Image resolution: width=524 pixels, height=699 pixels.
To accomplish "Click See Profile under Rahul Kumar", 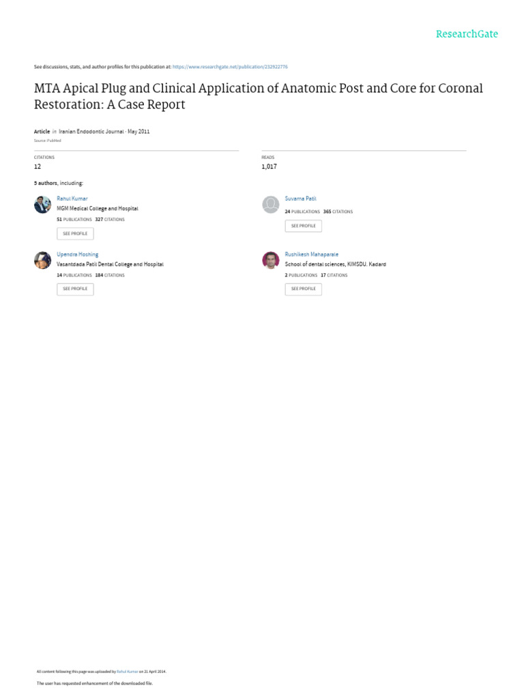I will (x=75, y=233).
